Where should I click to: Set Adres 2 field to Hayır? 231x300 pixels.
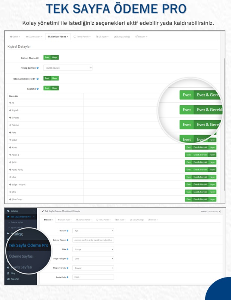212,155
